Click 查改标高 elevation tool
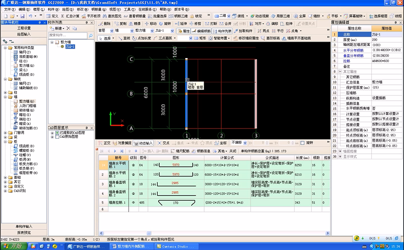The image size is (404, 250). [x=271, y=38]
